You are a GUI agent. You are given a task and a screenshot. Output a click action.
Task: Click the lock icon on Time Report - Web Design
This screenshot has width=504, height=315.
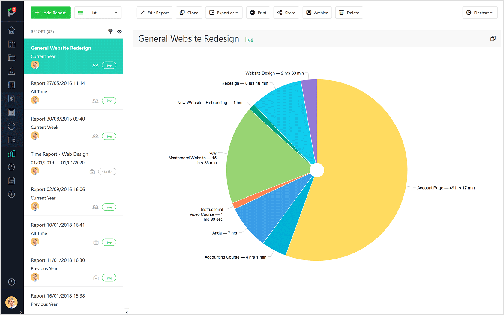click(92, 171)
